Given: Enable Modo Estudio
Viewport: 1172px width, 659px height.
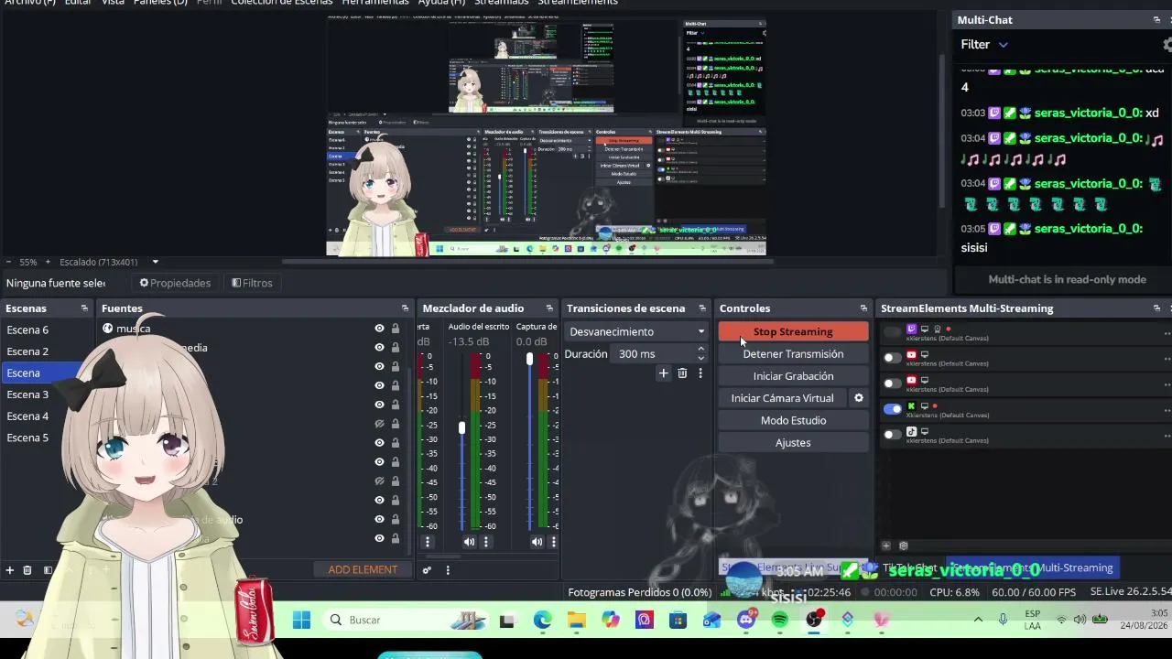Looking at the screenshot, I should (x=793, y=420).
